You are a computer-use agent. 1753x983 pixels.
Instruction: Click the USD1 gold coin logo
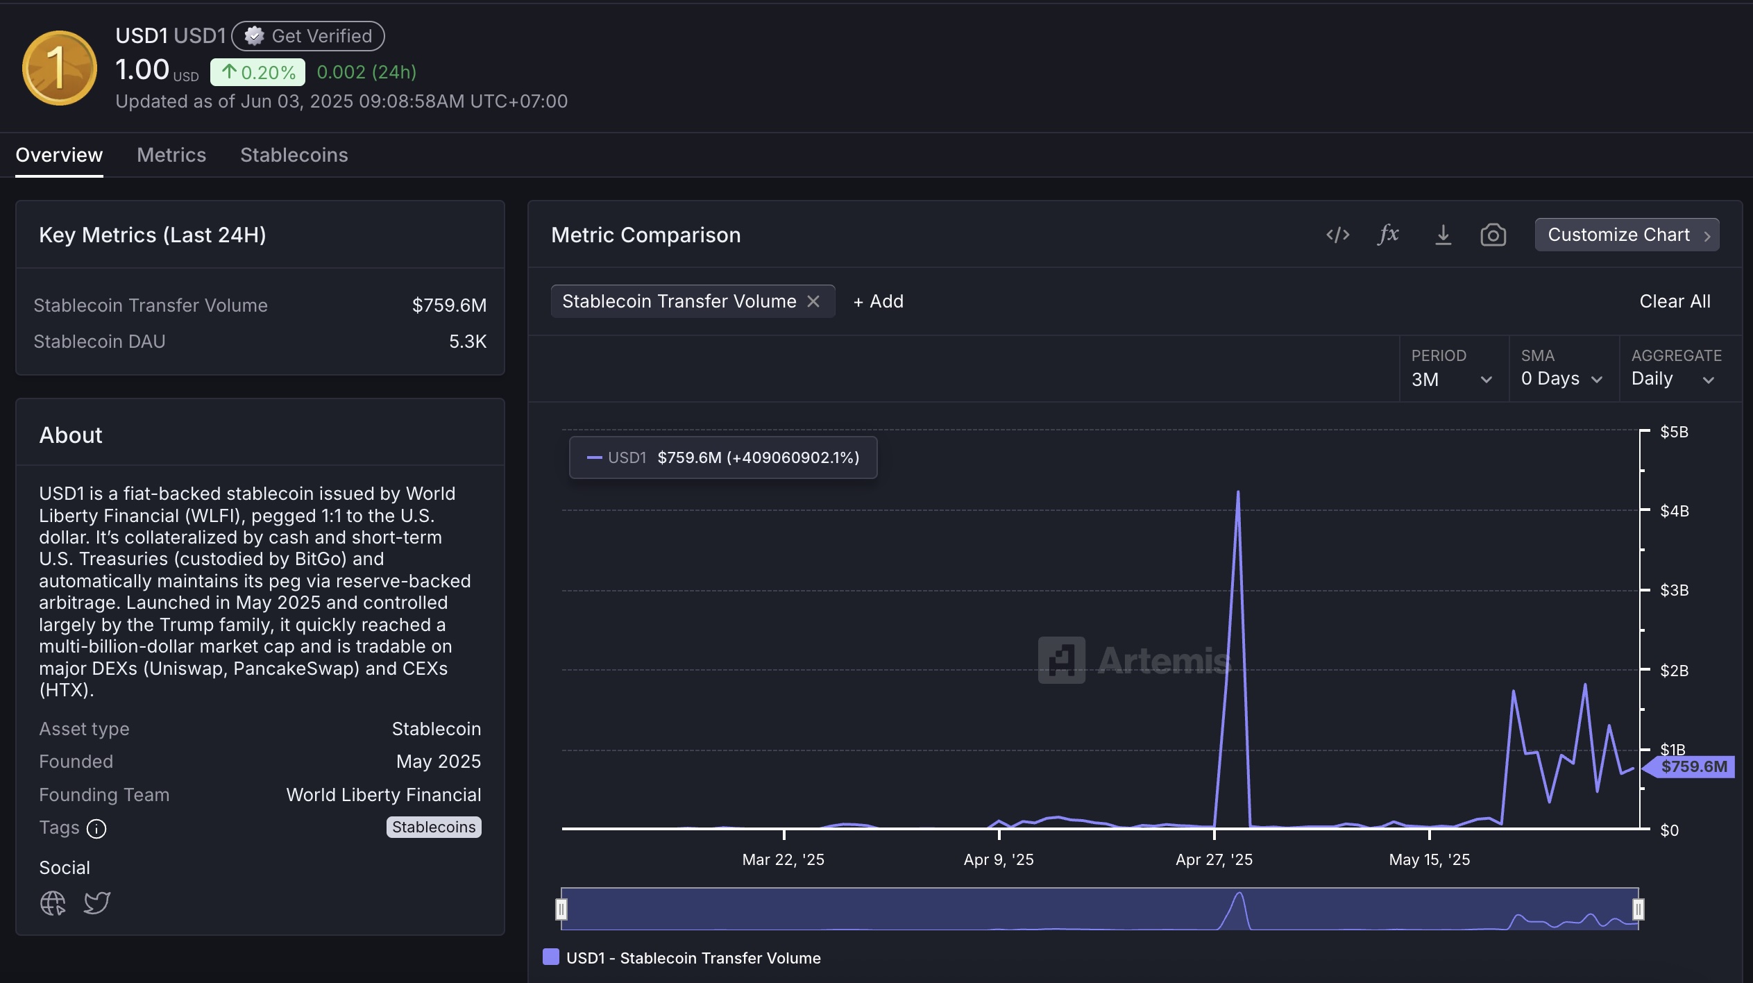pos(60,68)
